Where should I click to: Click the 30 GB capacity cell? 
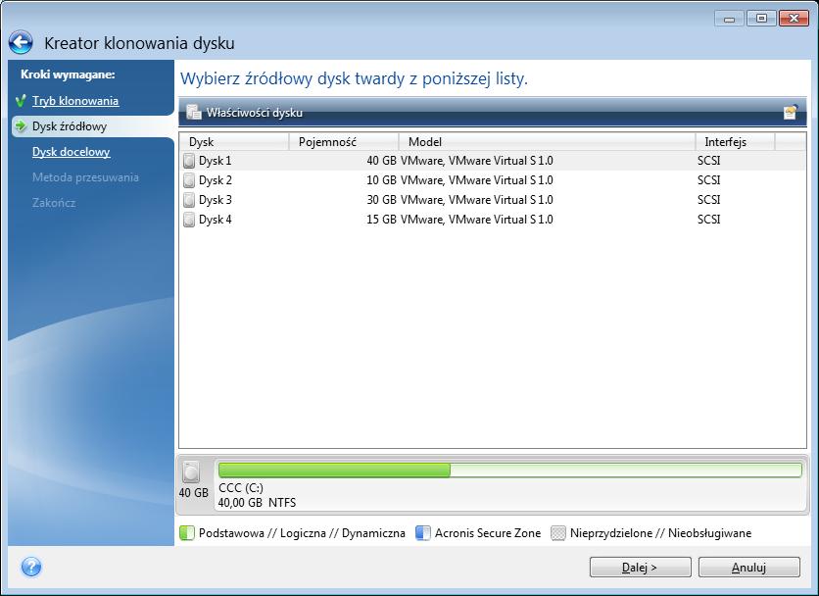pyautogui.click(x=381, y=200)
